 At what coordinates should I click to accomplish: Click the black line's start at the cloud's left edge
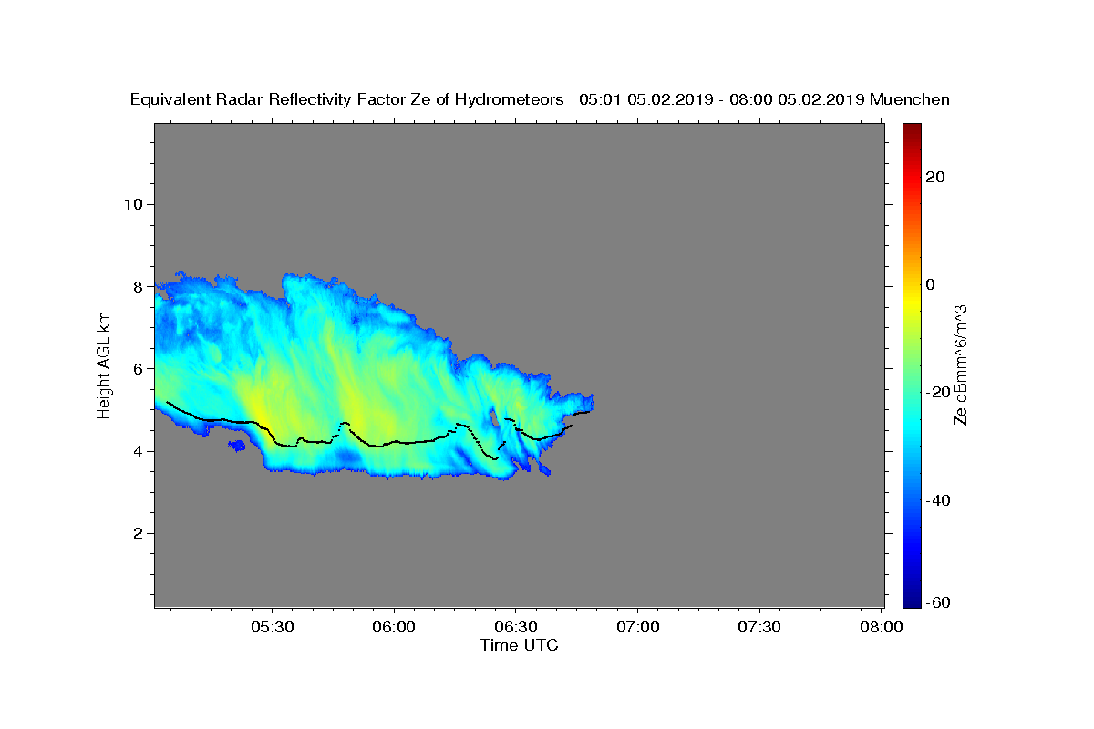click(169, 403)
